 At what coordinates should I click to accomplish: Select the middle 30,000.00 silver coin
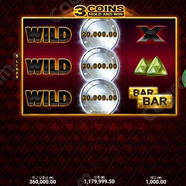tap(100, 66)
